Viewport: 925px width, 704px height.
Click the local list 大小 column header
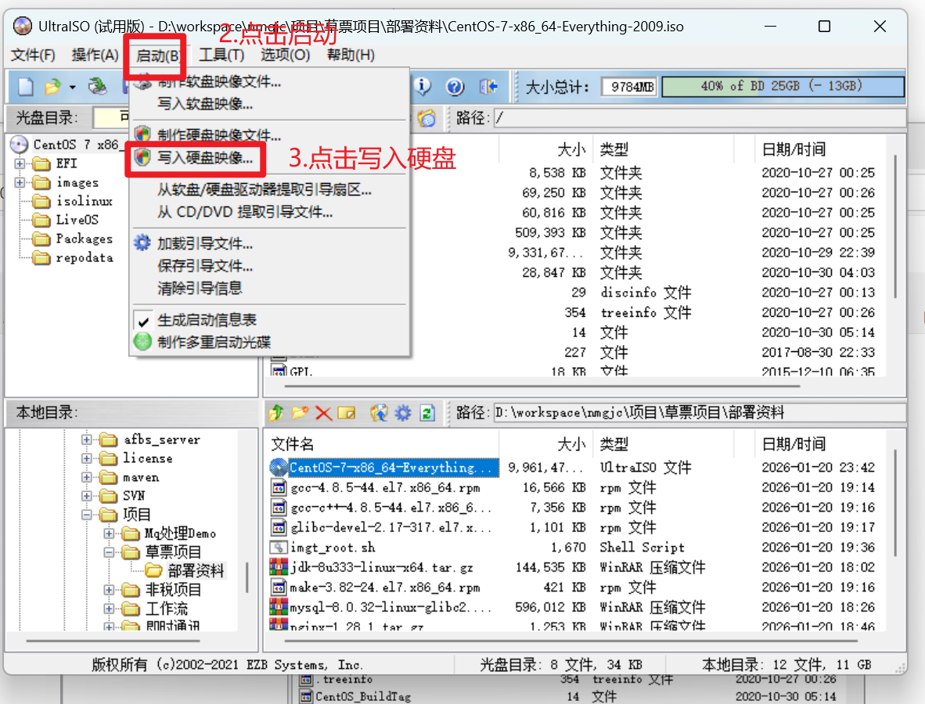pyautogui.click(x=546, y=444)
